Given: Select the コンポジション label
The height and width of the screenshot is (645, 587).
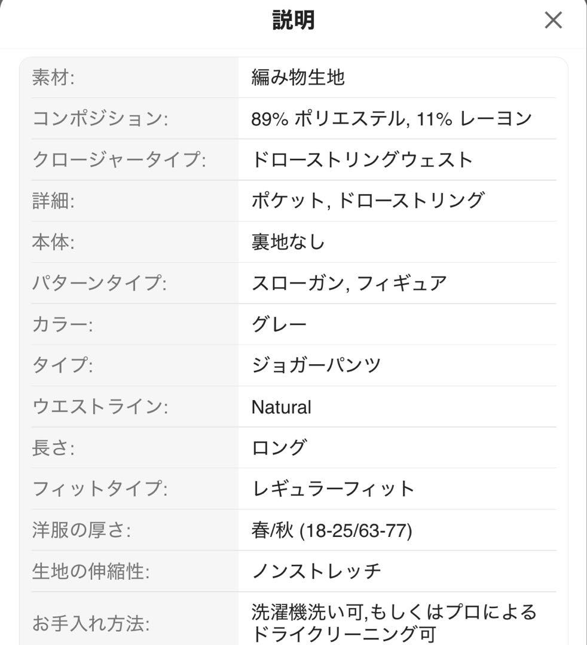Looking at the screenshot, I should (x=100, y=118).
